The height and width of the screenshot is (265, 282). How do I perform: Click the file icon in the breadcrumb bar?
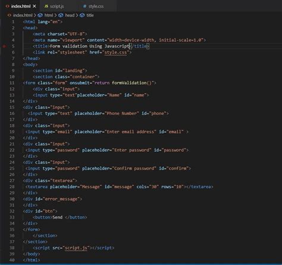(x=10, y=15)
